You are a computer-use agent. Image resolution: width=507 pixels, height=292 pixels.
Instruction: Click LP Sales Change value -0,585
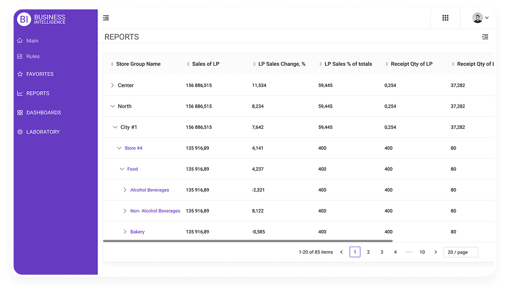pyautogui.click(x=259, y=232)
